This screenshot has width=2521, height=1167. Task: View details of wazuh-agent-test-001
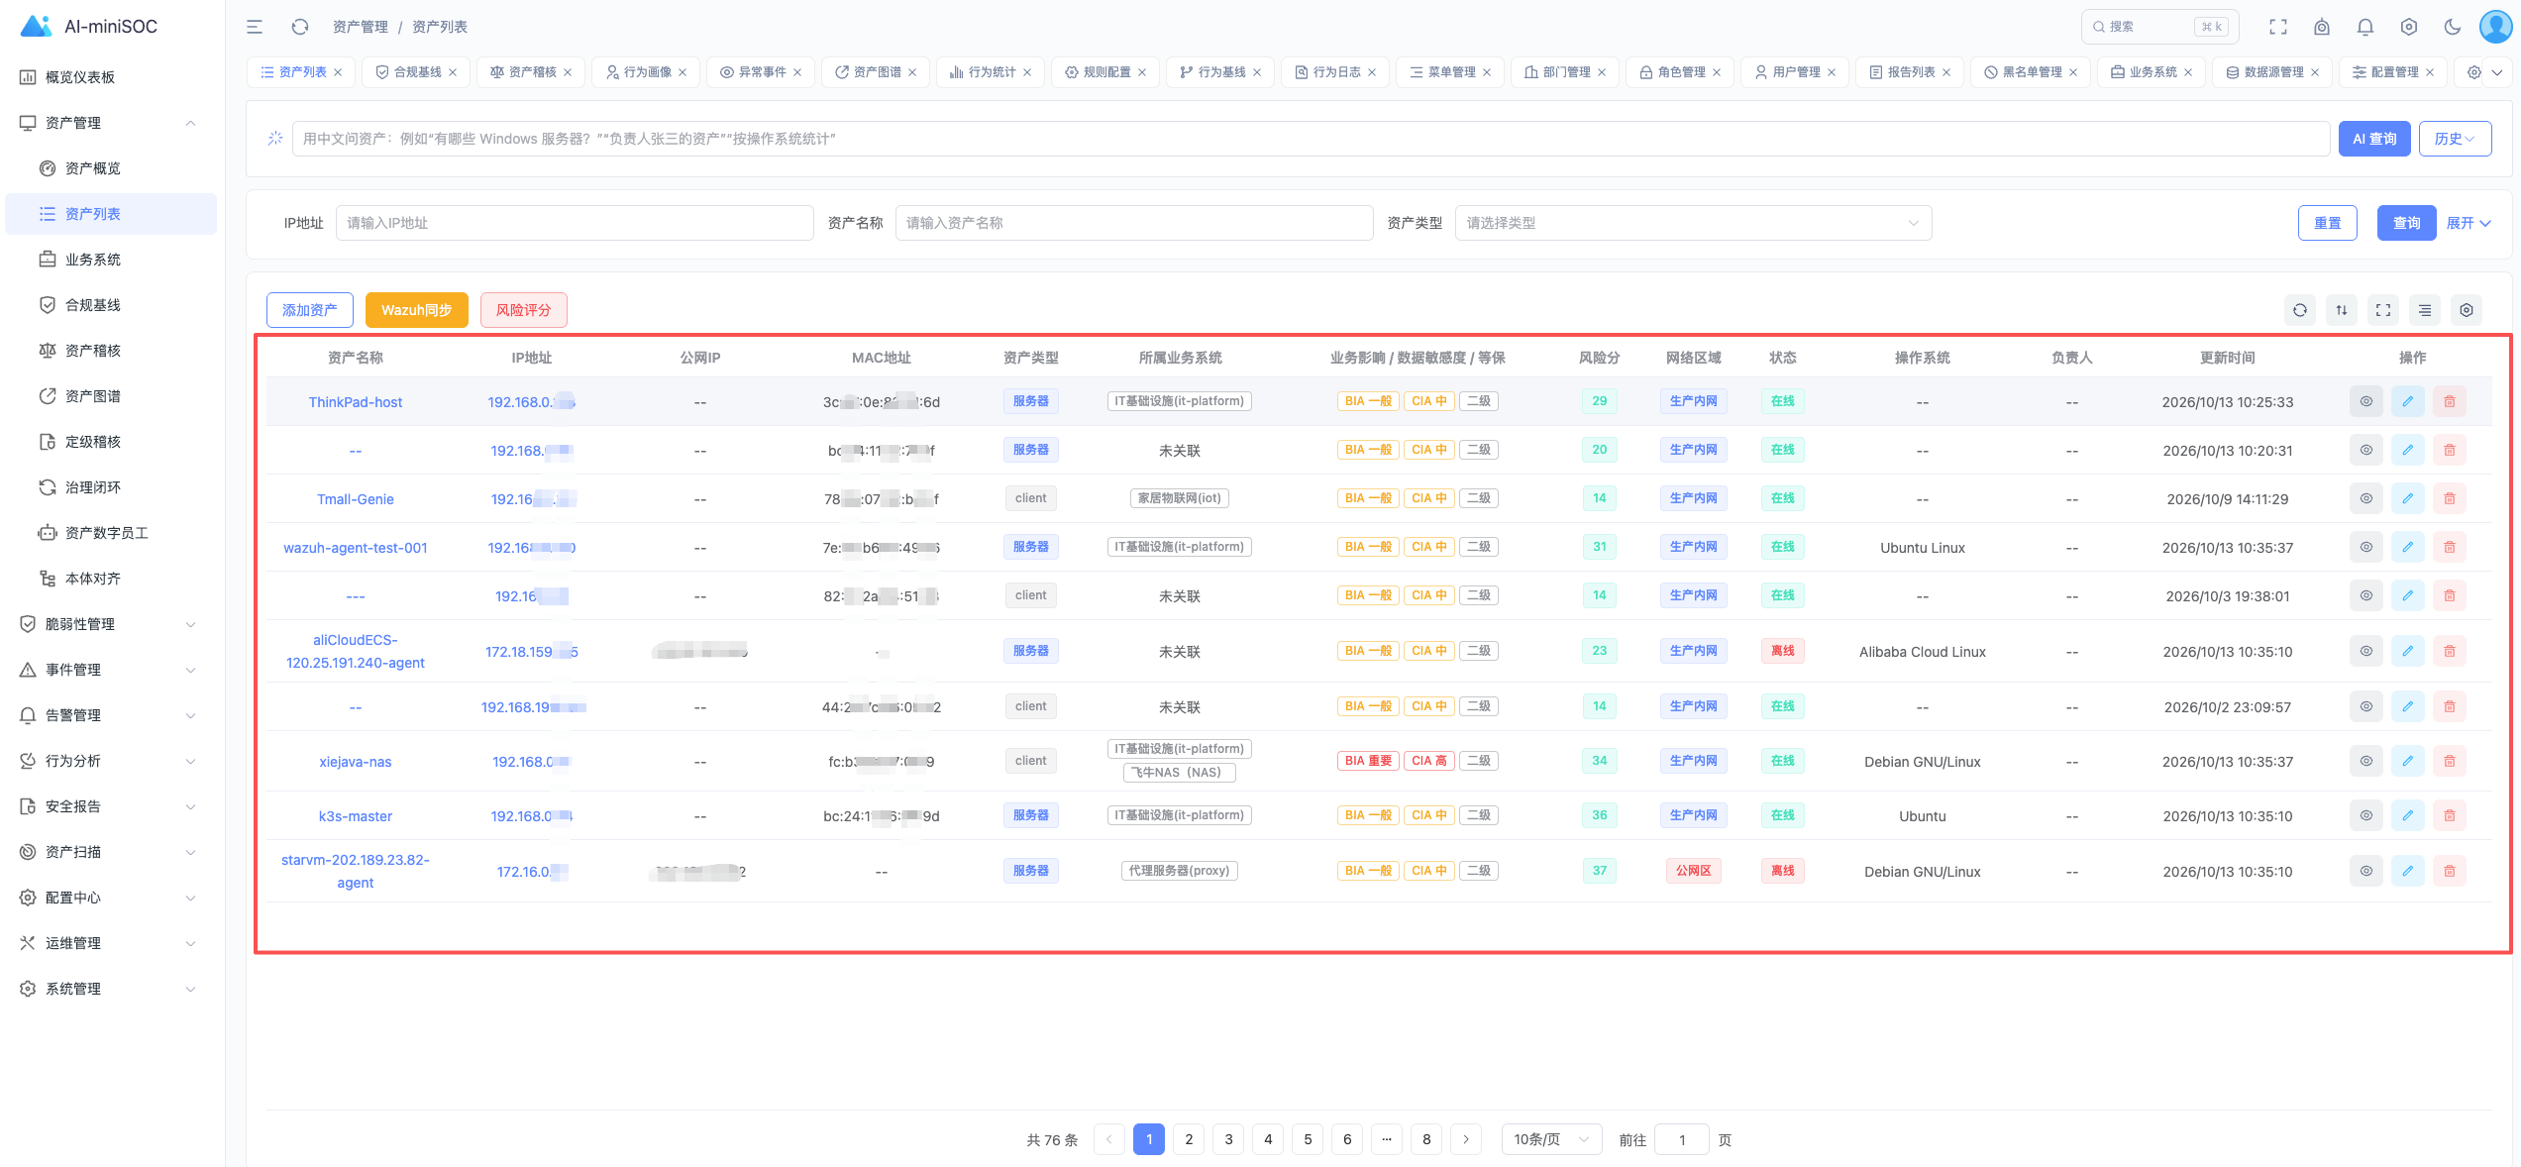(x=2365, y=547)
